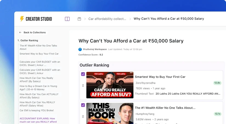Open the Car affordability collection breadcrumb
This screenshot has height=124, width=226.
pos(107,19)
